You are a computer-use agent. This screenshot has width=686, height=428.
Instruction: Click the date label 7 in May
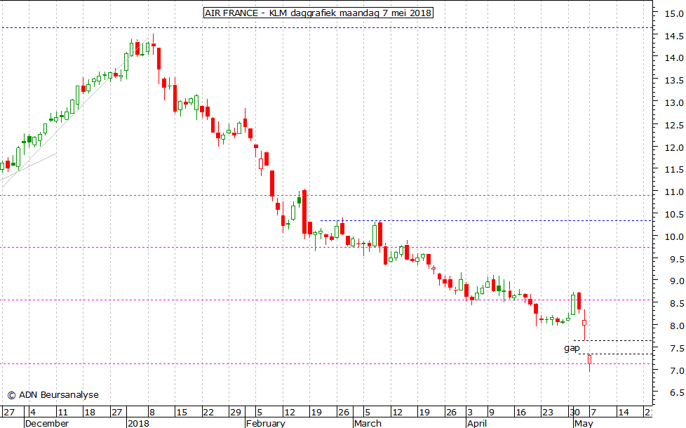[593, 413]
